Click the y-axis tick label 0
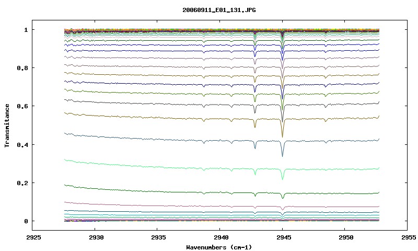 [x=26, y=221]
